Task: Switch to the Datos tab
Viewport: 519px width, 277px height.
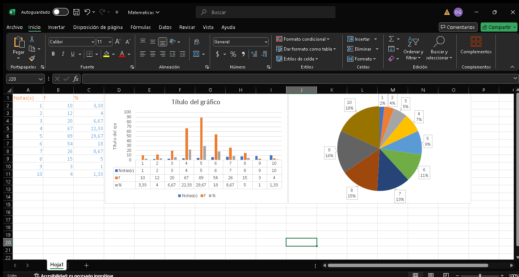Action: click(x=165, y=27)
